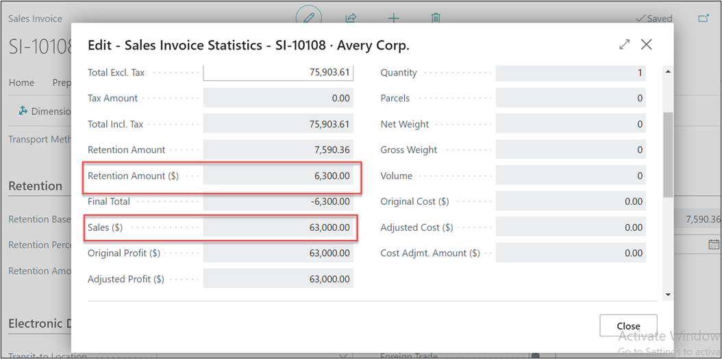The width and height of the screenshot is (722, 359).
Task: Expand the statistics dialog to full screen
Action: pos(624,45)
